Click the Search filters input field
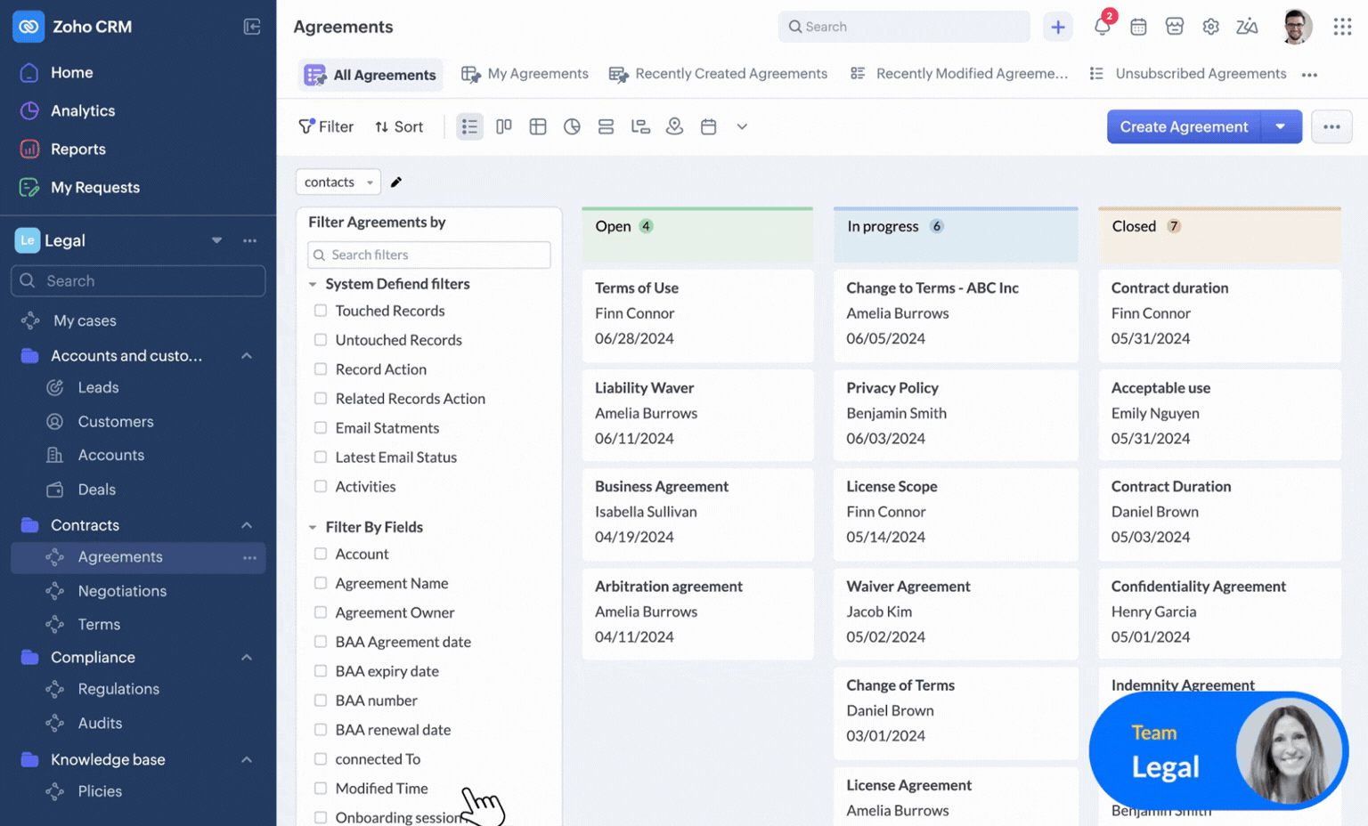This screenshot has height=826, width=1368. coord(429,255)
